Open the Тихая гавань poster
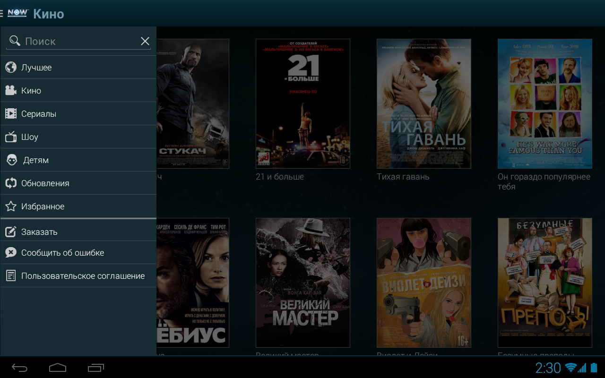Viewport: 605px width, 378px height. click(424, 103)
